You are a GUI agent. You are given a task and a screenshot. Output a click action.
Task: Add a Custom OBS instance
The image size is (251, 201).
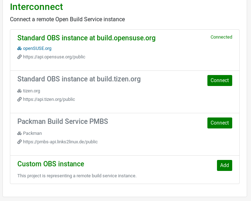click(x=224, y=165)
